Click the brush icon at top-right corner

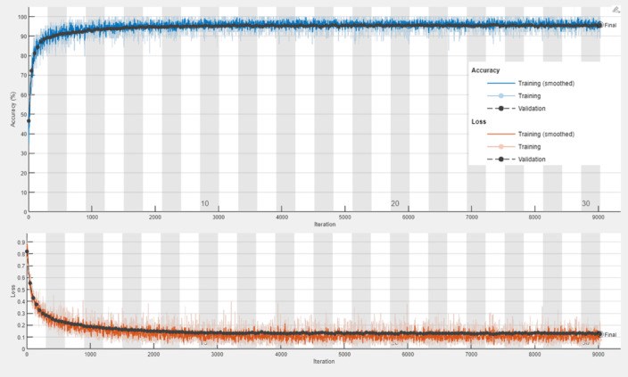click(x=616, y=10)
